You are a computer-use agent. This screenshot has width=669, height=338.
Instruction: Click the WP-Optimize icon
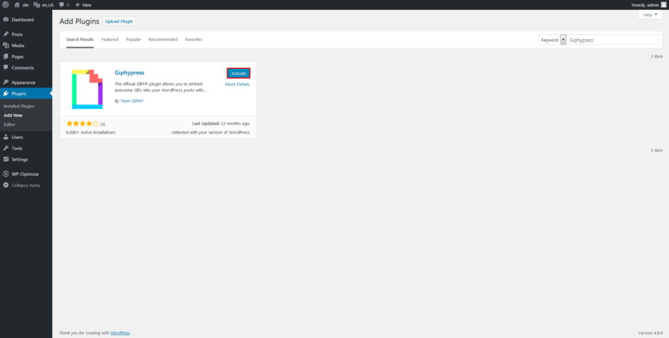pos(6,174)
